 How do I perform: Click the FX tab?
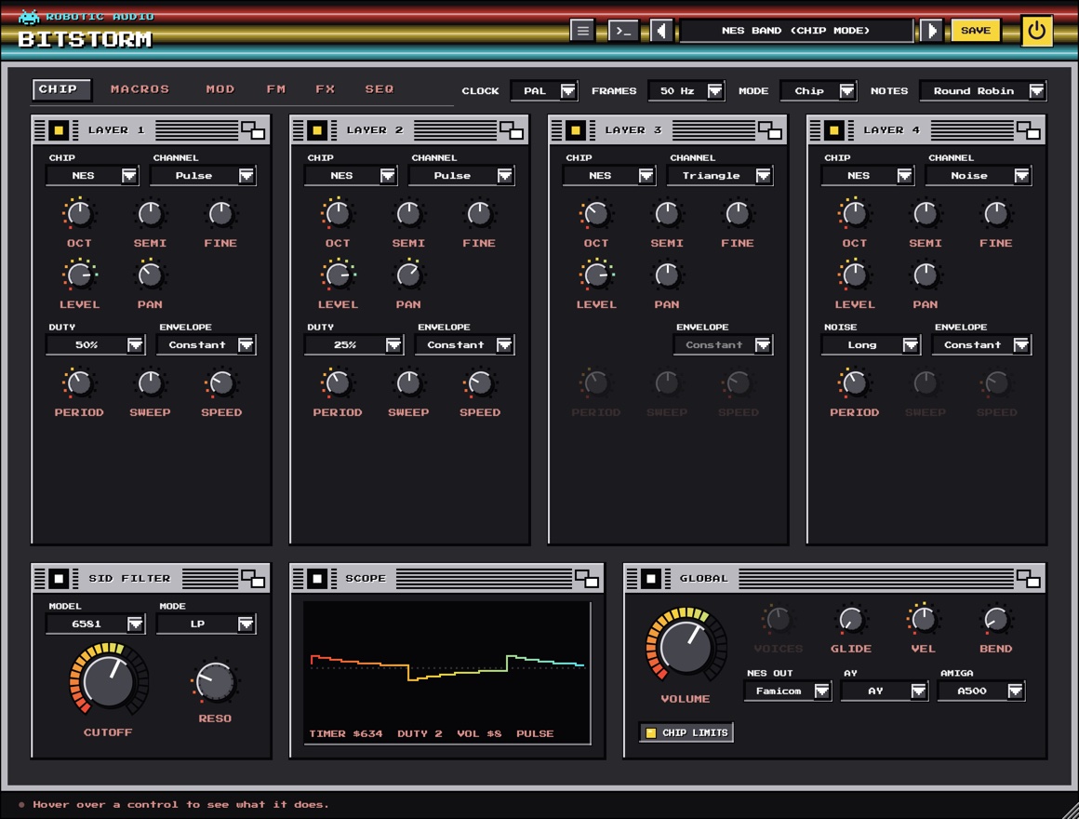pos(326,88)
